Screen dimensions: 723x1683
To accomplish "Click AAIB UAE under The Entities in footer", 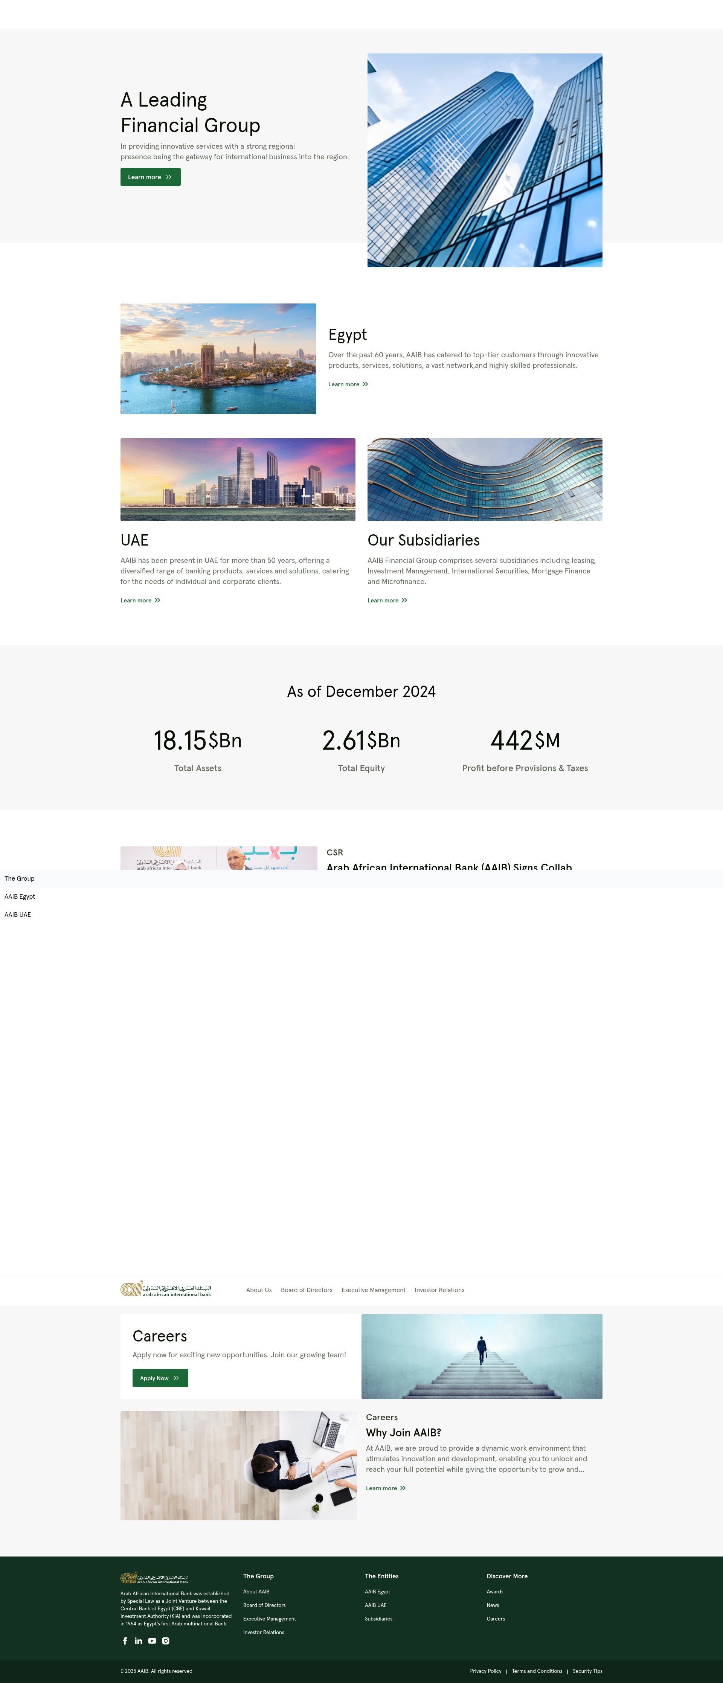I will click(375, 1605).
